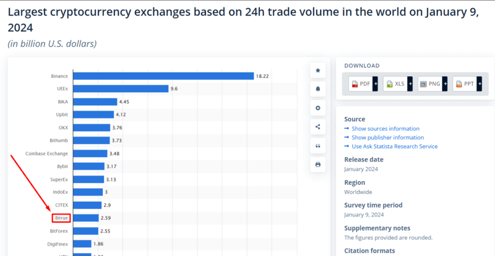The image size is (495, 256).
Task: Click the 4.12 value label
Action: click(x=121, y=114)
